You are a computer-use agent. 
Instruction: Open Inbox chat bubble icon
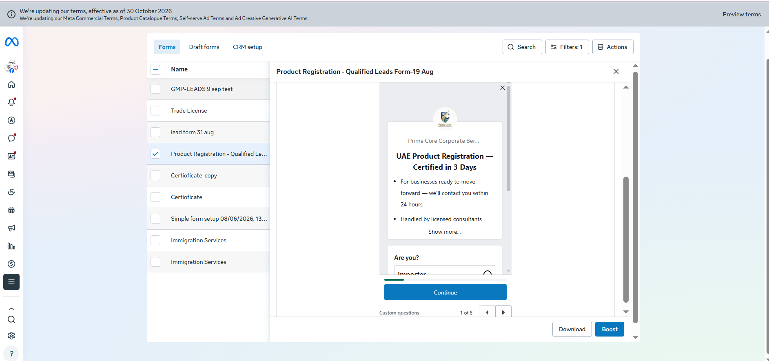click(x=11, y=138)
